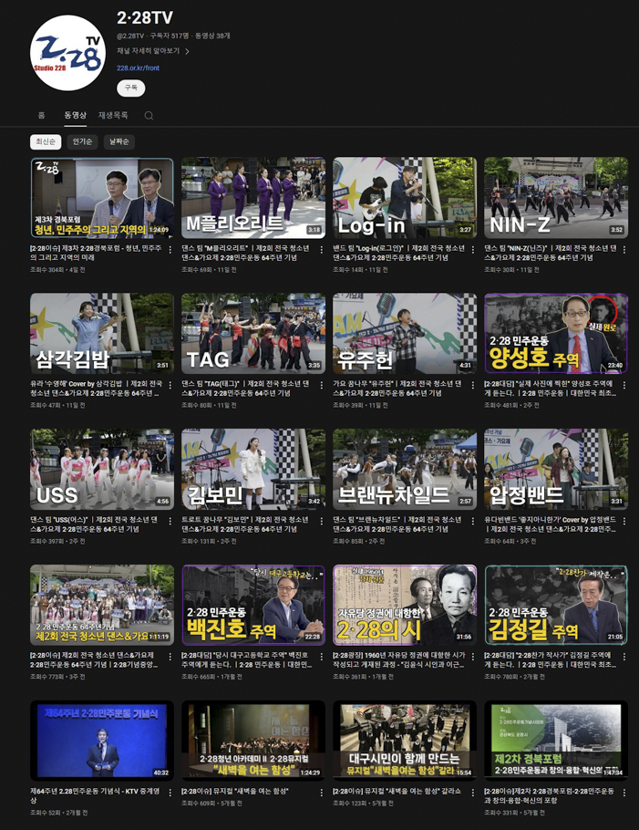
Task: Open three-dot menu for 백진호 주역 video
Action: pos(321,657)
